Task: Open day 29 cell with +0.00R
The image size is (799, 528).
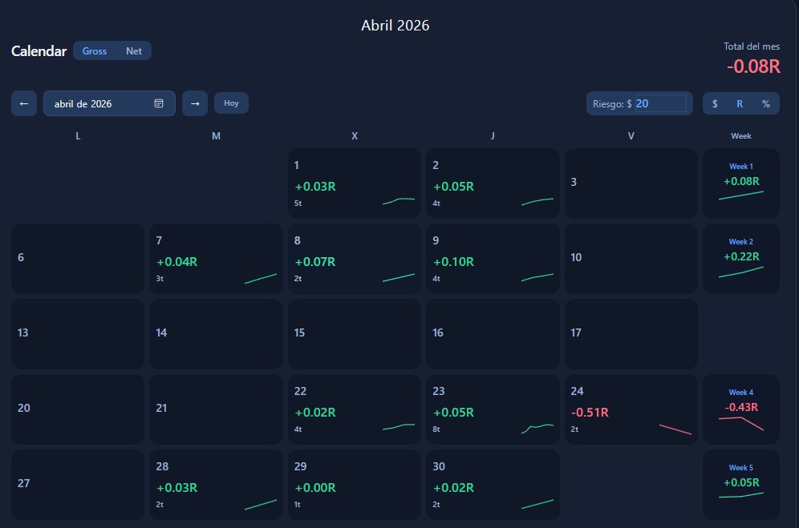Action: click(355, 485)
